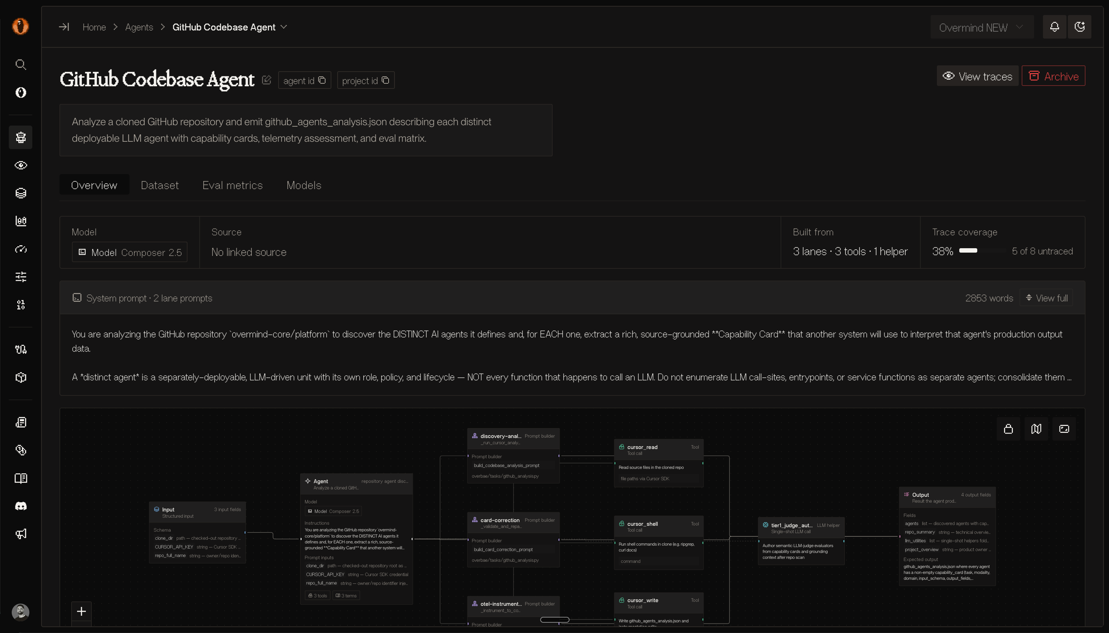This screenshot has width=1109, height=633.
Task: Click the '3 lanes · 3 tools · 1 helper' text
Action: tap(850, 251)
